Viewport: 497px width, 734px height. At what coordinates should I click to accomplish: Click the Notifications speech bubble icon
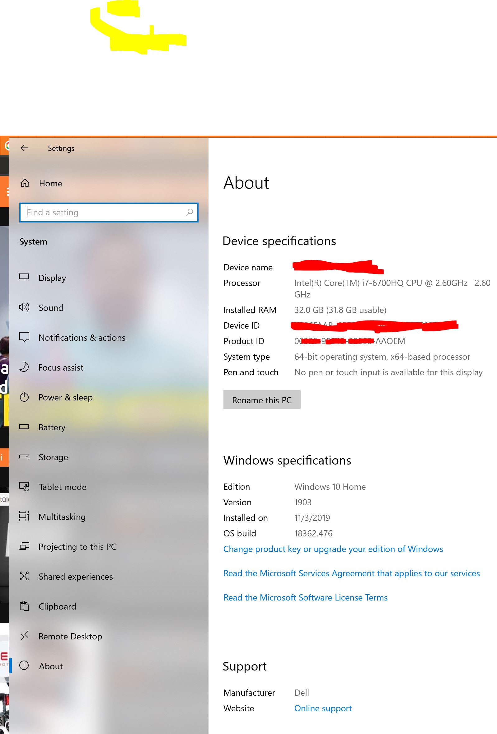click(x=24, y=337)
